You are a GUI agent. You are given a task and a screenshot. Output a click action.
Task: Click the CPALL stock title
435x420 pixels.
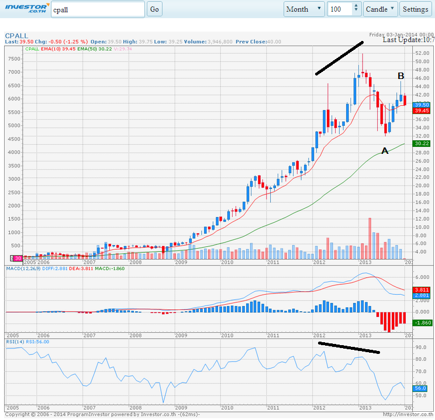point(16,36)
